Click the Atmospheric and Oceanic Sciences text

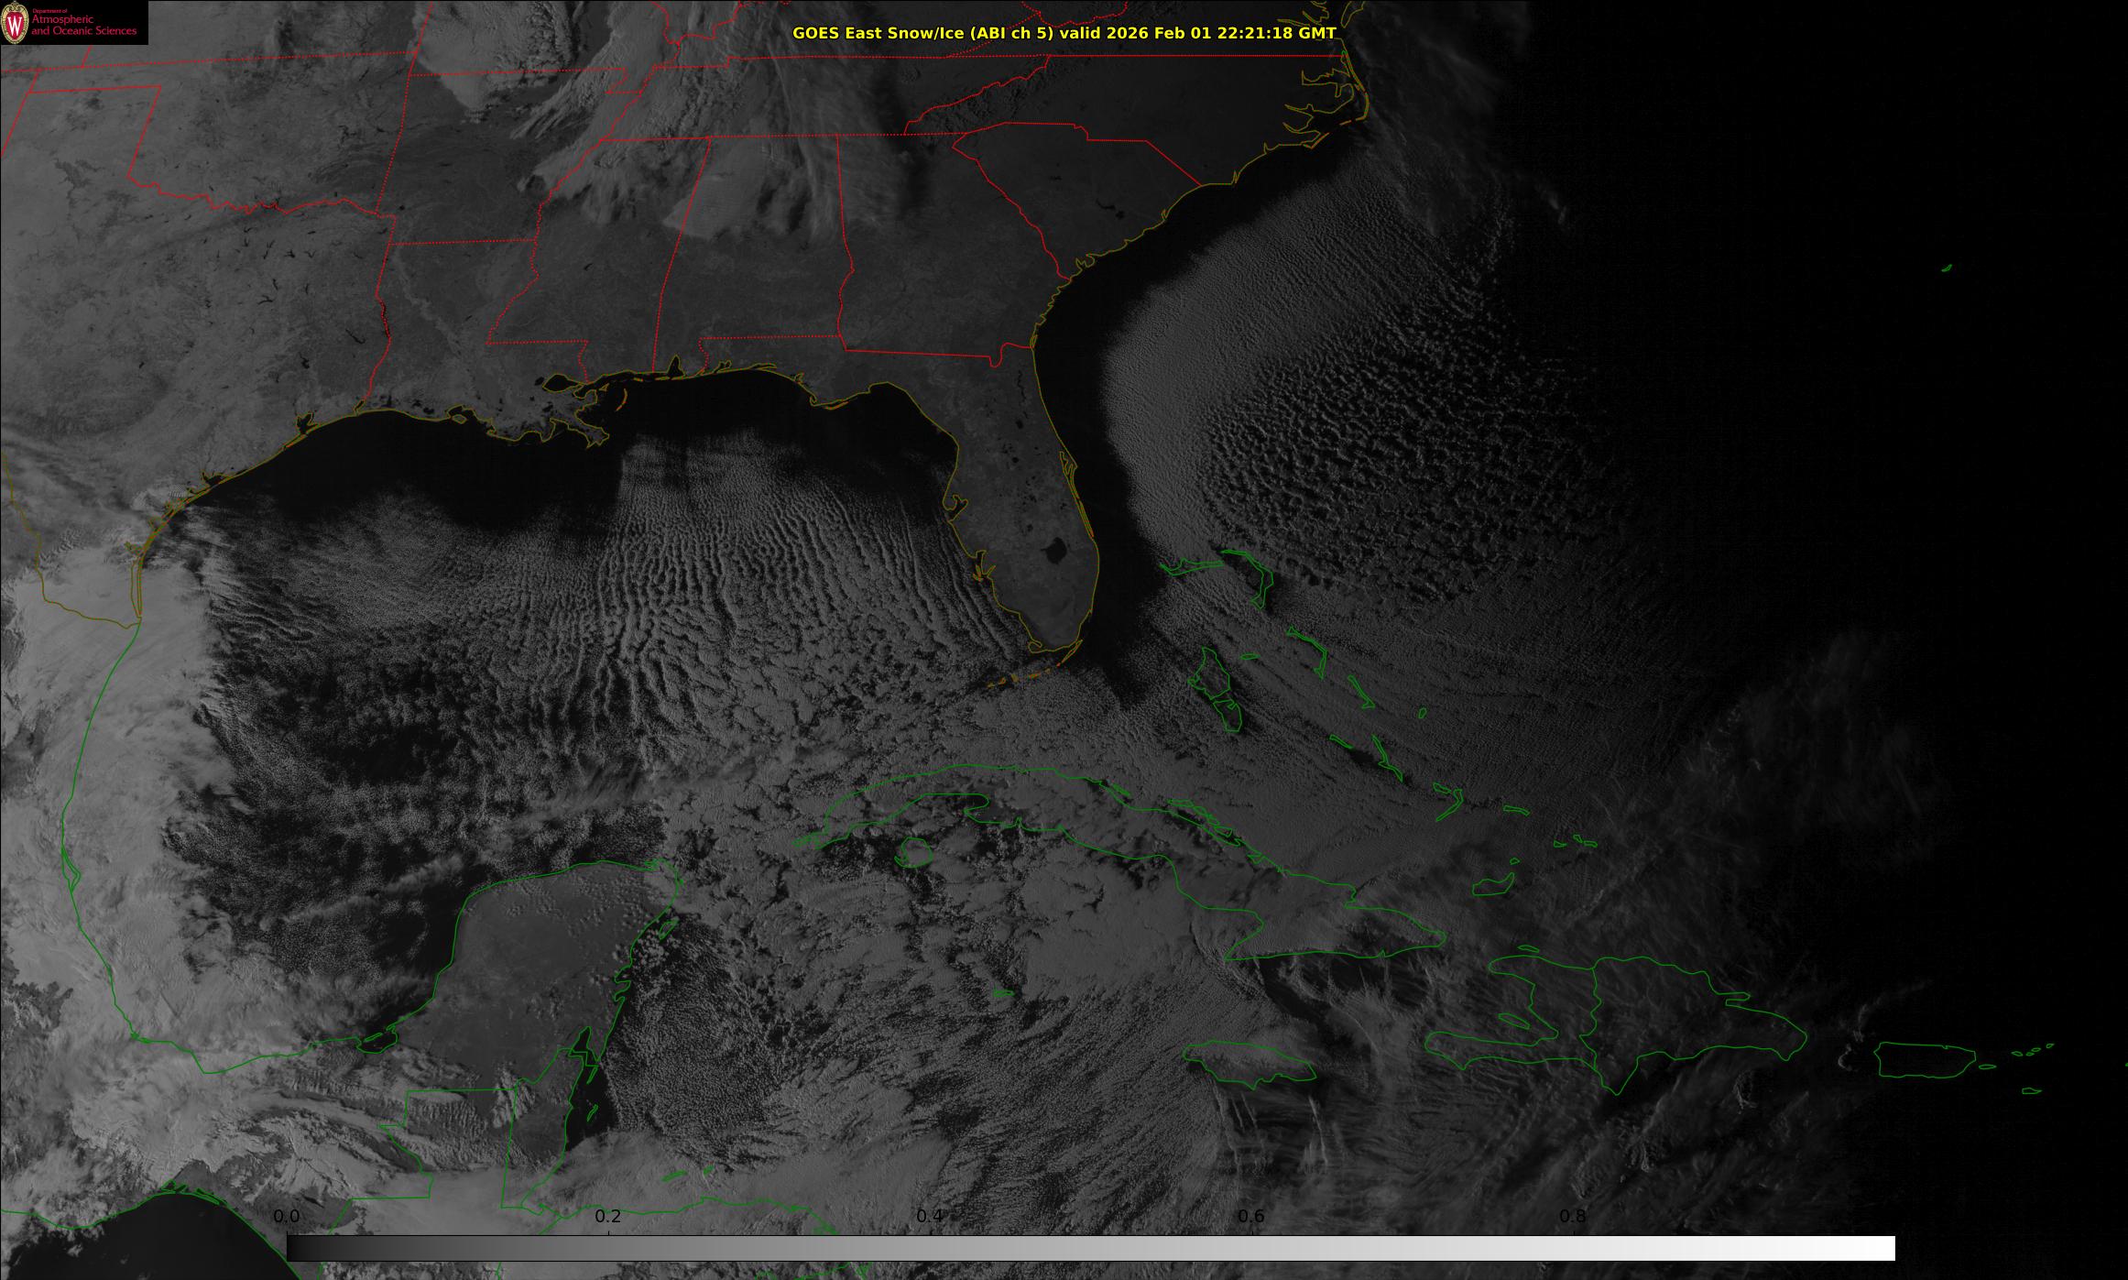click(84, 25)
